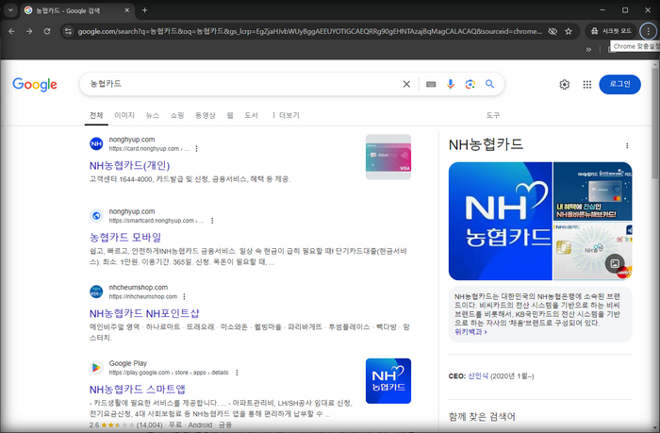The height and width of the screenshot is (433, 660).
Task: Switch to the 뉴스 search tab
Action: coord(152,115)
